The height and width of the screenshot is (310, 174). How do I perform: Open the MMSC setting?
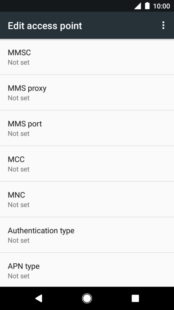tap(87, 57)
